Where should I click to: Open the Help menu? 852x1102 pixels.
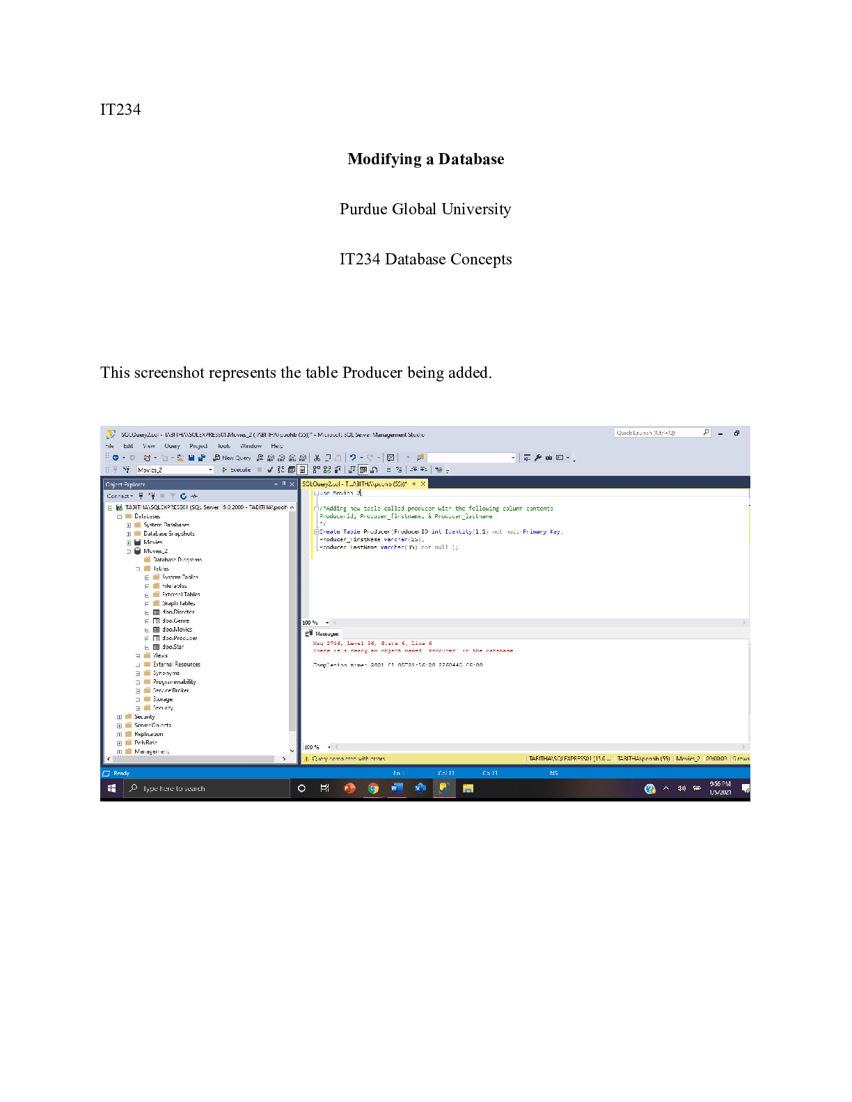click(x=277, y=446)
